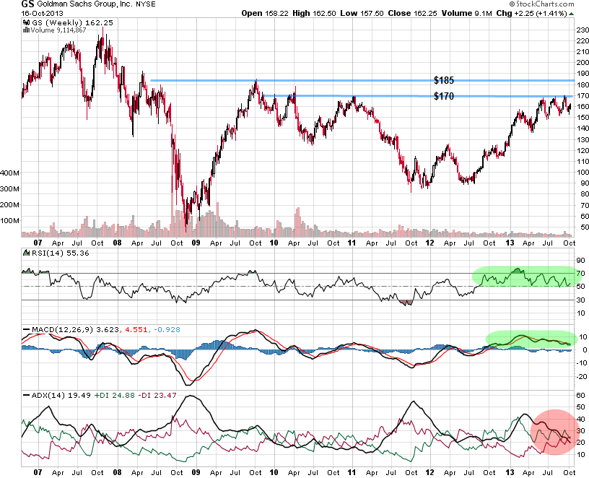Click the 190 price axis label
The image size is (589, 478).
click(x=583, y=74)
